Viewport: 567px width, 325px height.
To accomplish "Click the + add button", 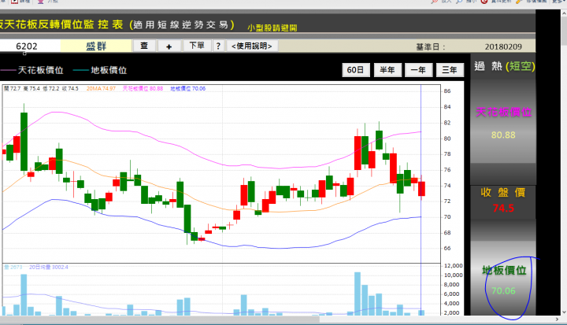I will pos(169,46).
